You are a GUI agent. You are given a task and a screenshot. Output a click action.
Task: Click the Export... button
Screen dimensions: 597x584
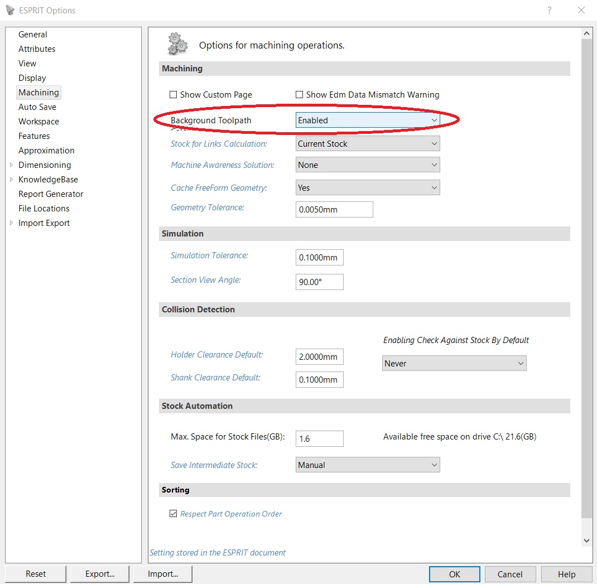click(x=100, y=574)
